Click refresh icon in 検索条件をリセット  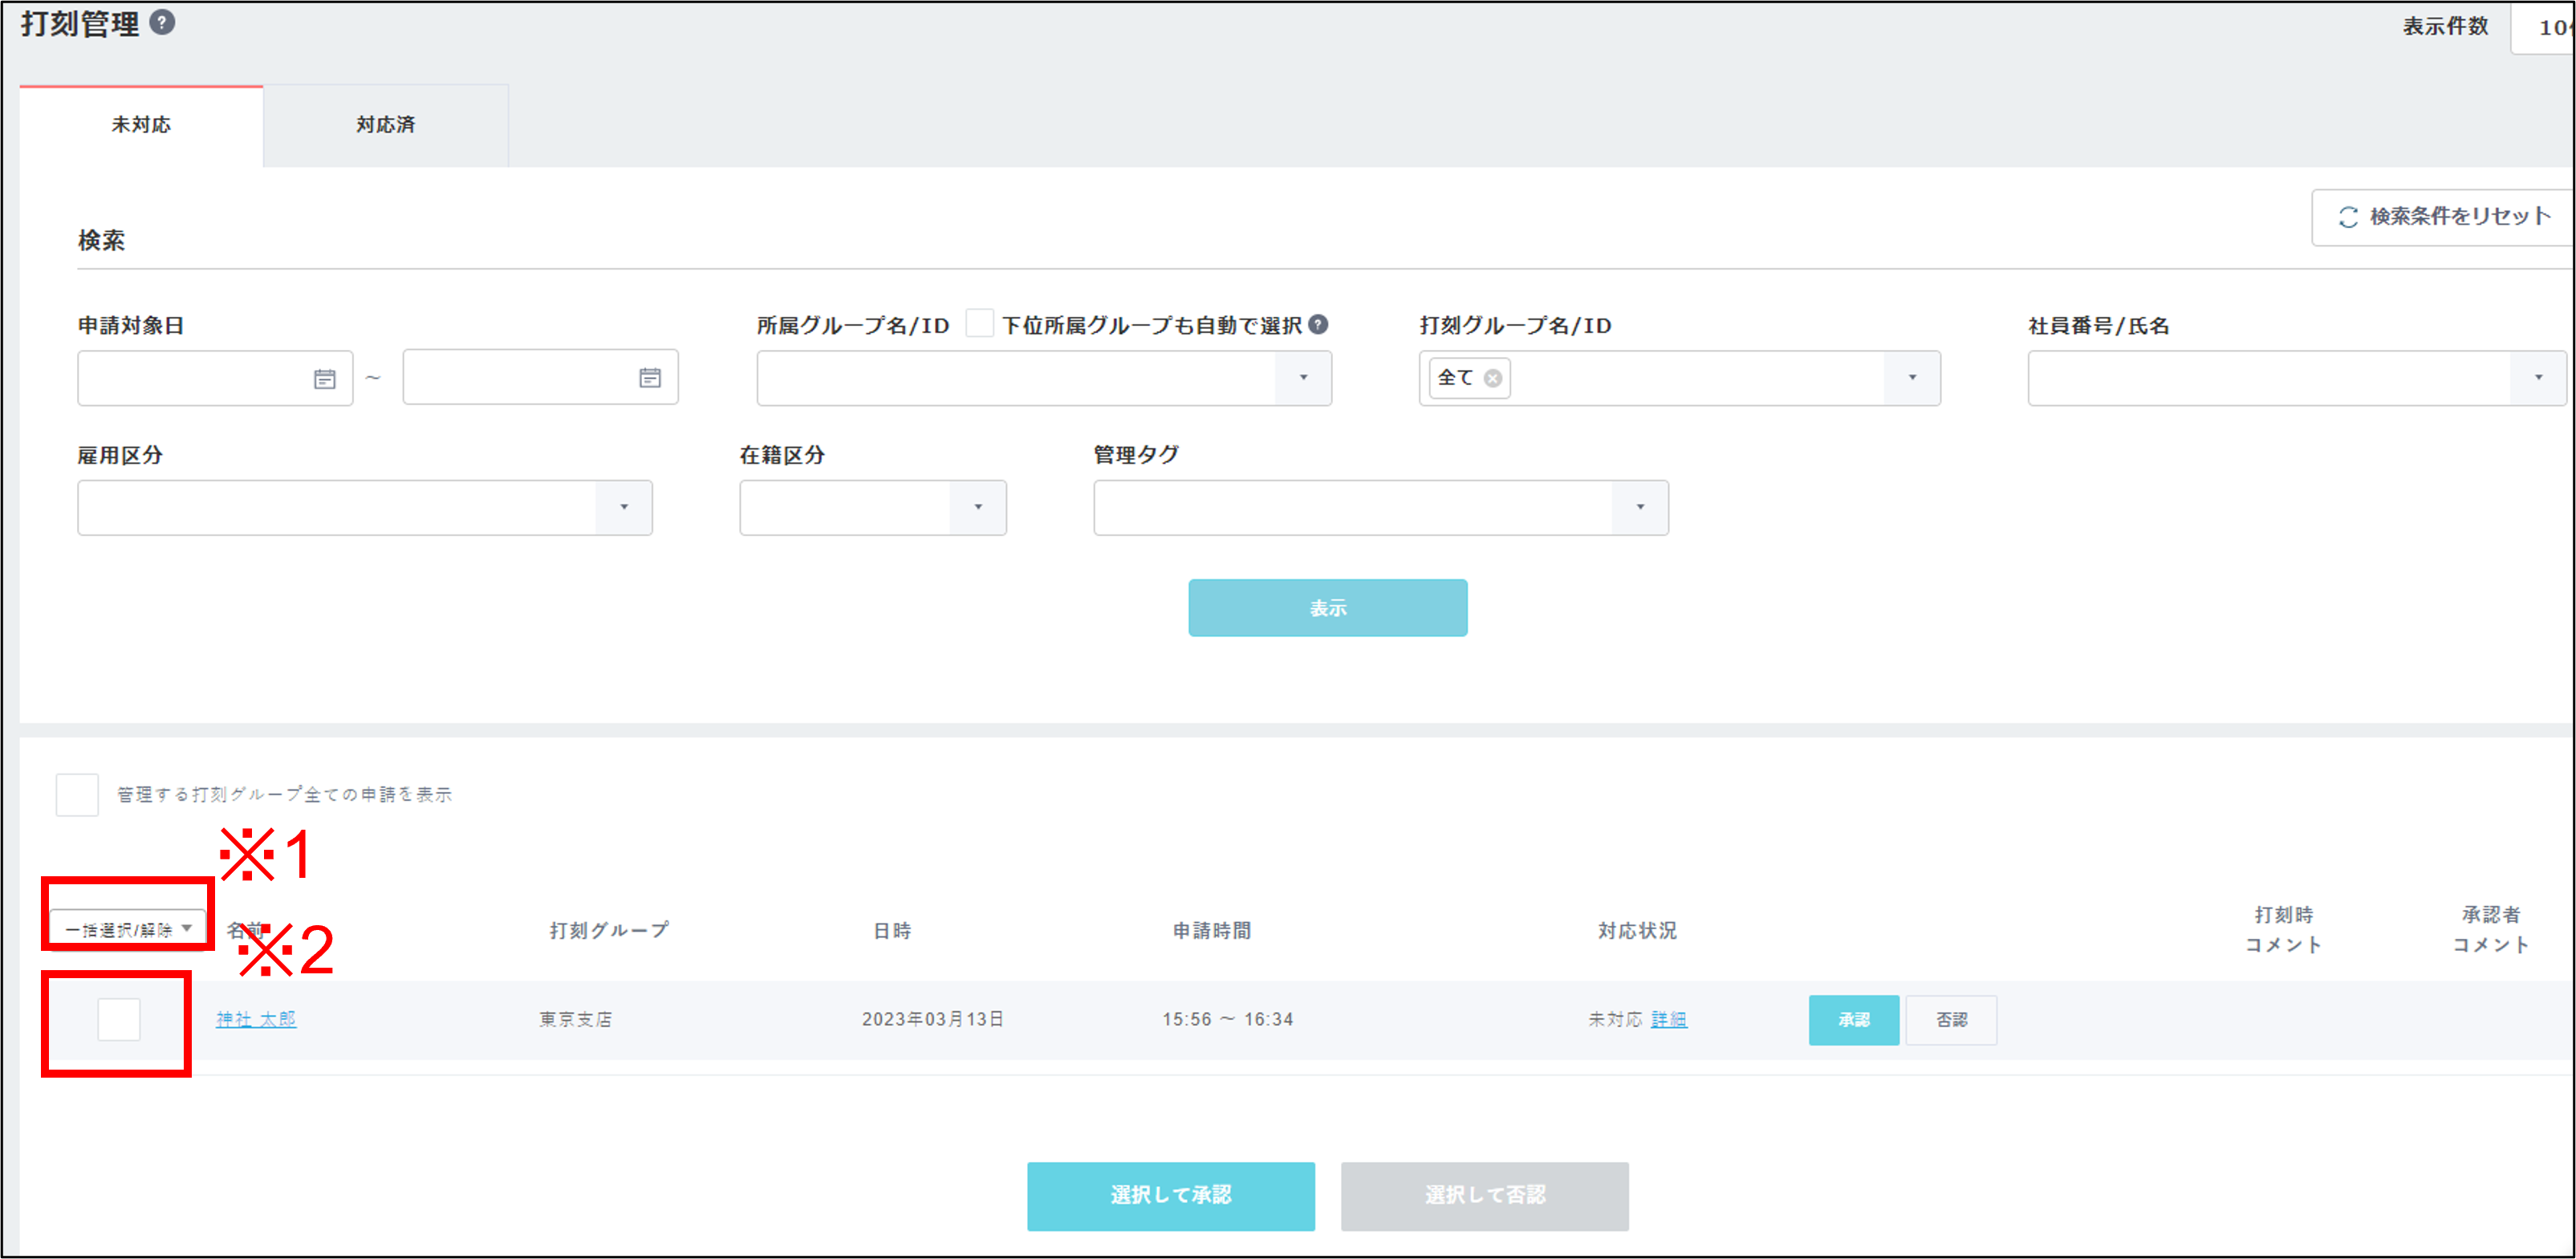coord(2348,217)
